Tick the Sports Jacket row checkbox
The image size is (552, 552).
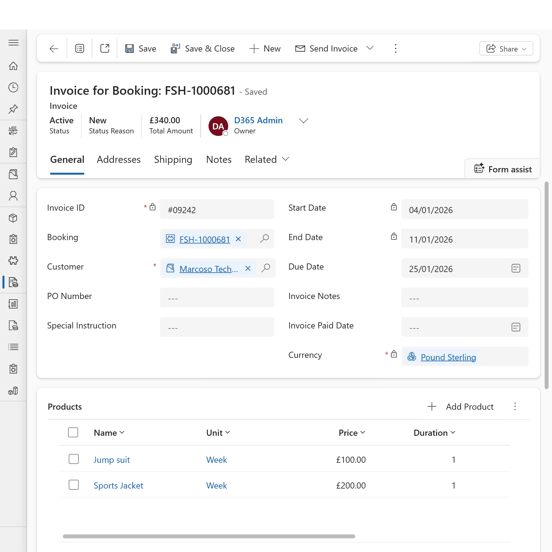pyautogui.click(x=74, y=485)
